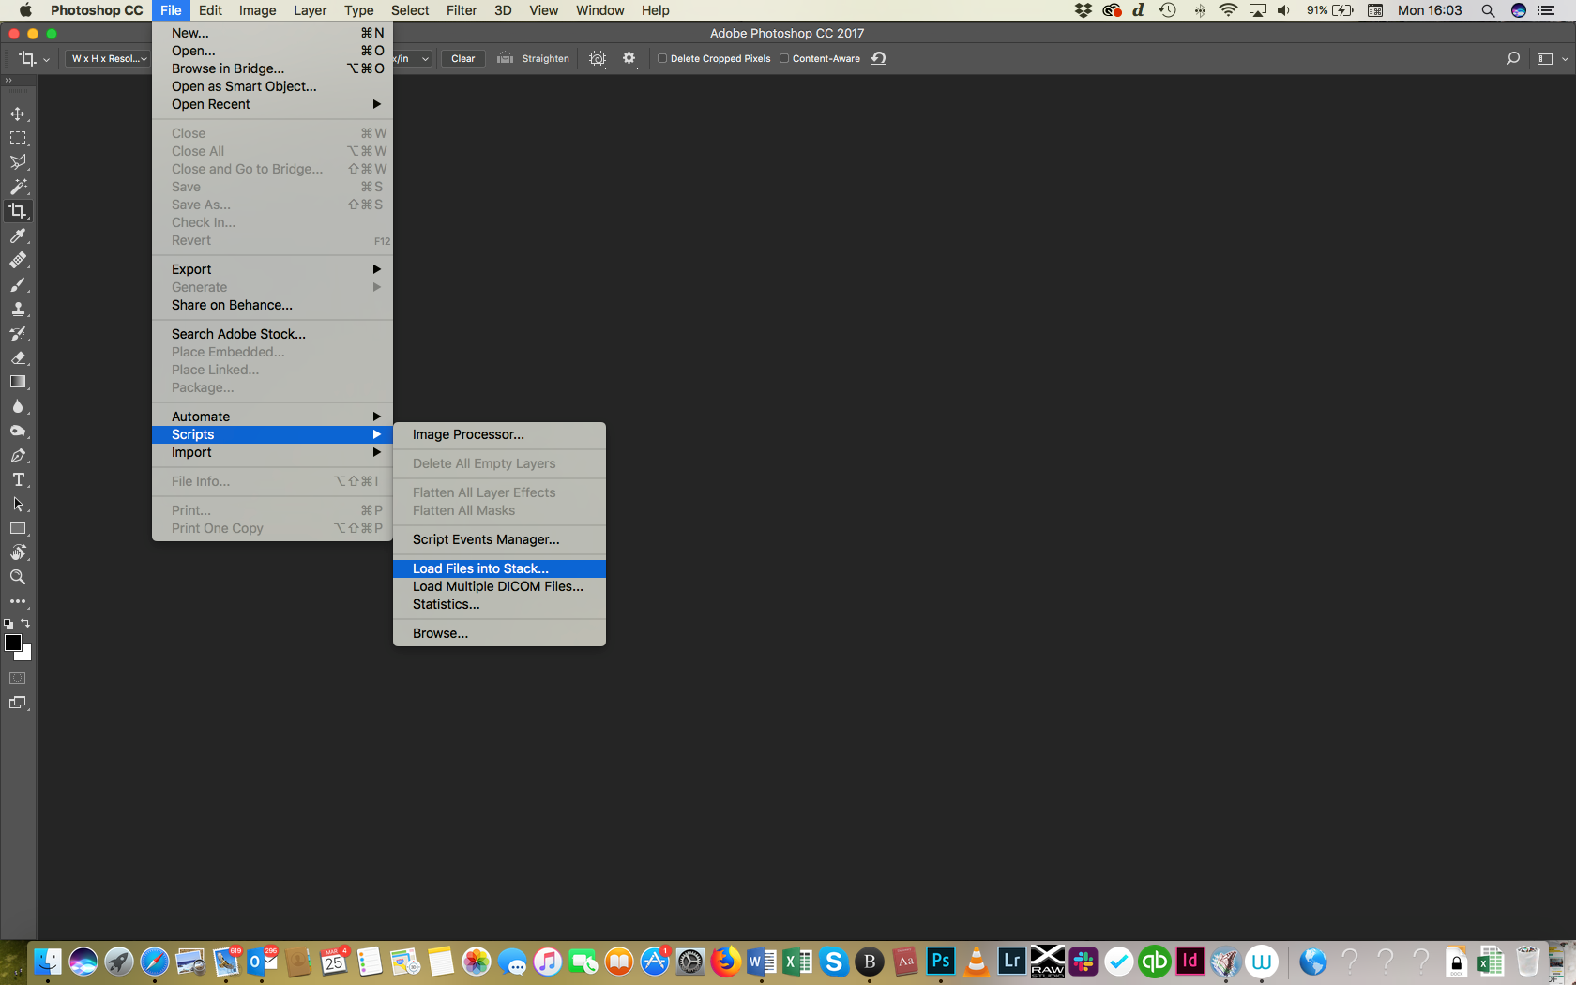
Task: Select the Brush tool
Action: pos(18,284)
